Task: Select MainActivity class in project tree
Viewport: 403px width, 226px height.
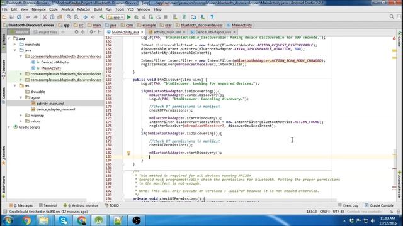Action: pos(51,68)
